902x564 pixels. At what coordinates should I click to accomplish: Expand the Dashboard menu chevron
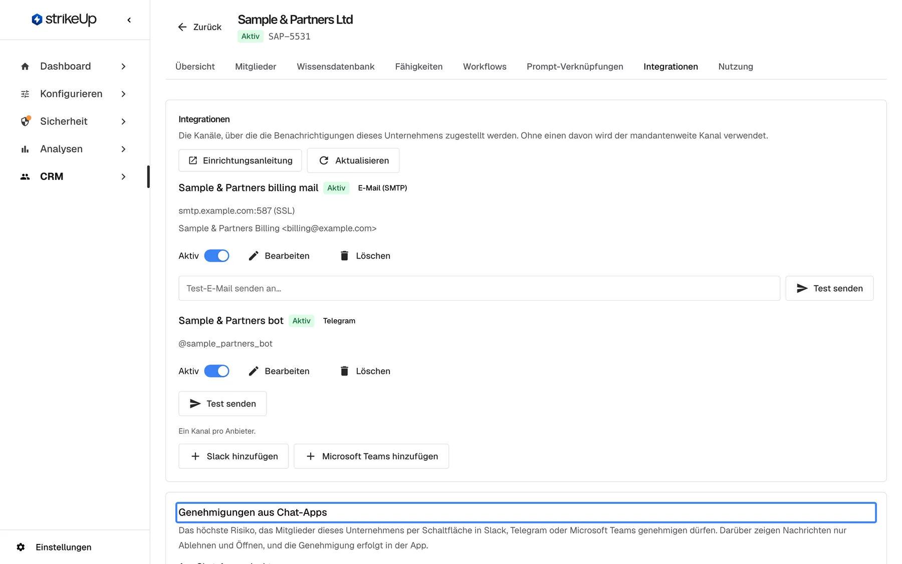[123, 66]
